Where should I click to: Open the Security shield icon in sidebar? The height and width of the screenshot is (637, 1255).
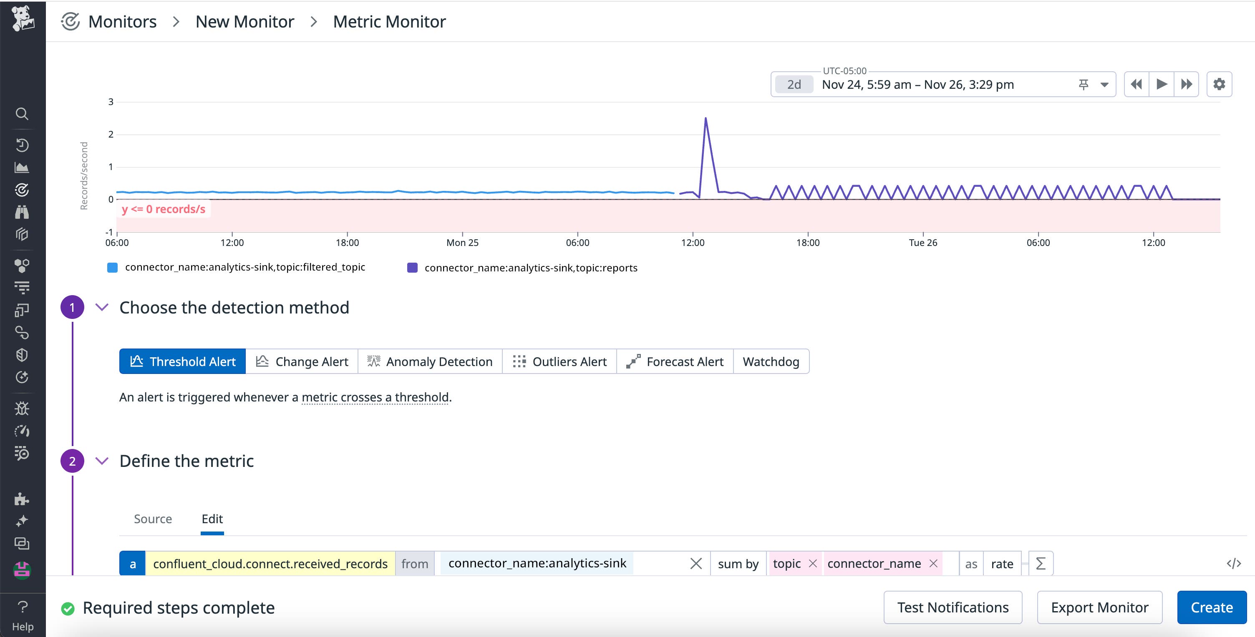[x=23, y=355]
